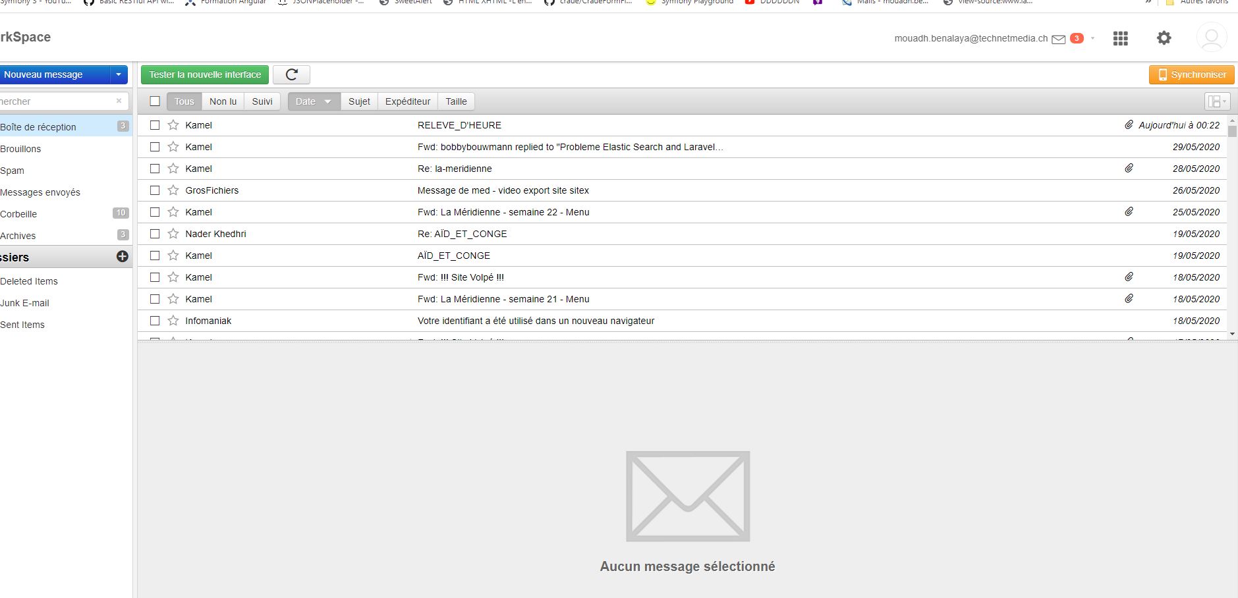Open the settings gear icon

click(x=1164, y=38)
